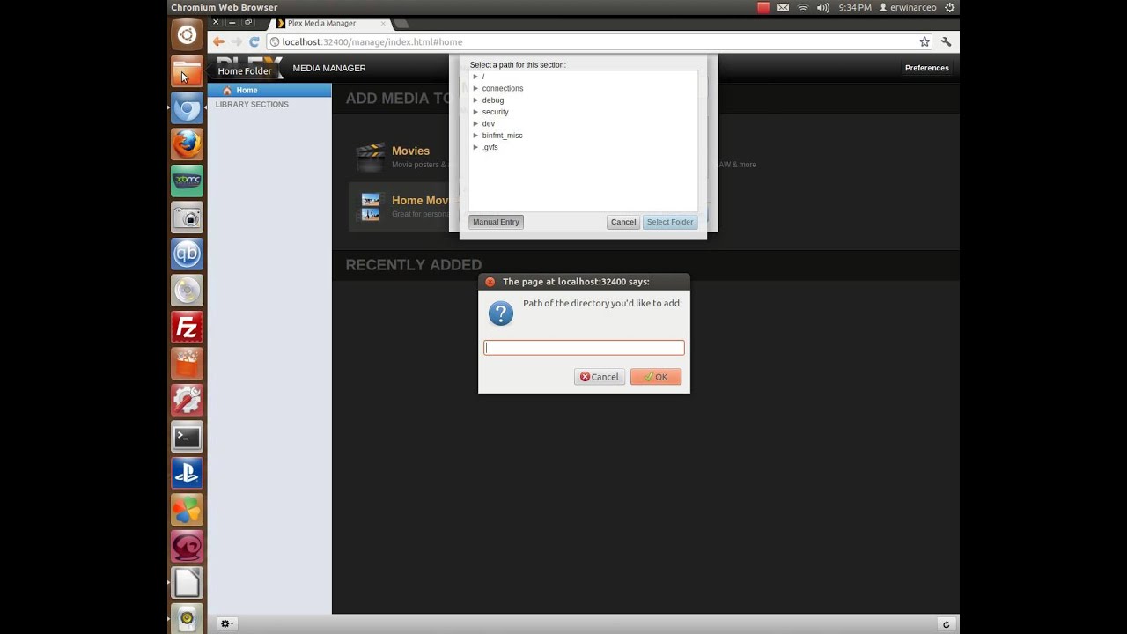Launch Terminal from the launcher

click(187, 437)
